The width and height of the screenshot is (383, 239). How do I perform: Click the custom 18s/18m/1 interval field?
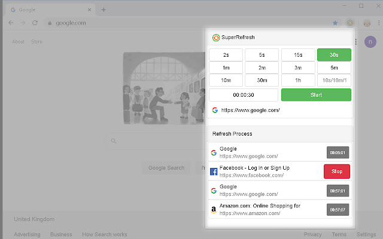pyautogui.click(x=334, y=81)
